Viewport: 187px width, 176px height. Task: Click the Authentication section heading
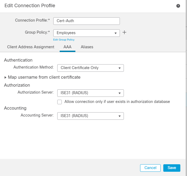tap(18, 60)
